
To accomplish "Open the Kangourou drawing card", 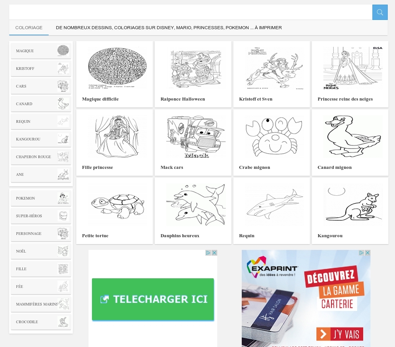I will pyautogui.click(x=350, y=211).
